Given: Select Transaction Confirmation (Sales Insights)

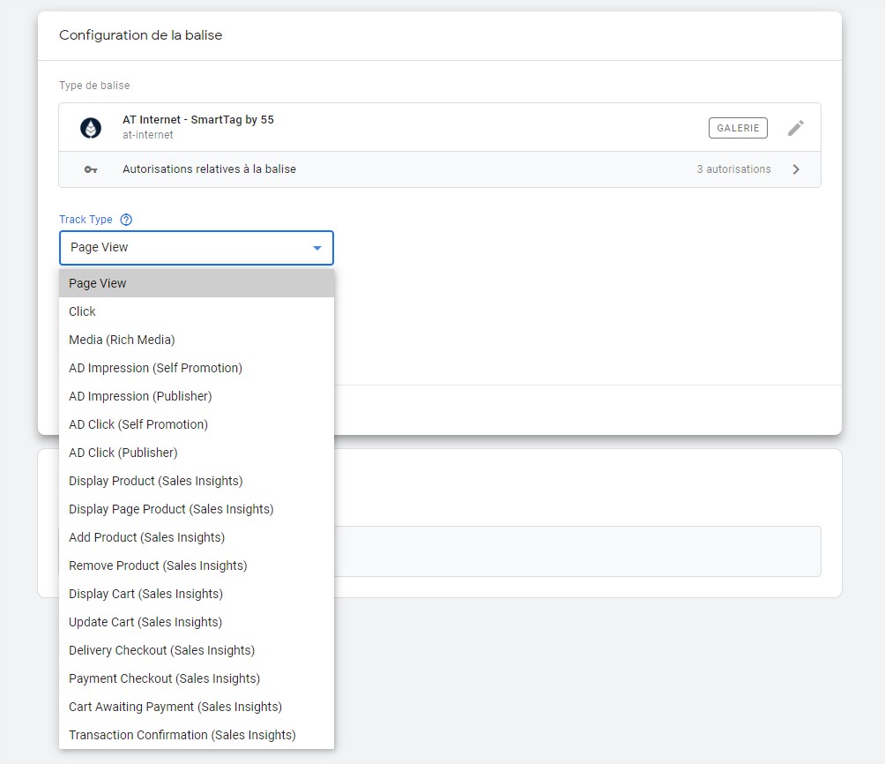Looking at the screenshot, I should (x=182, y=735).
